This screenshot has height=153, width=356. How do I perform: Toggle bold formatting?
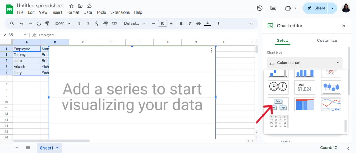[181, 23]
